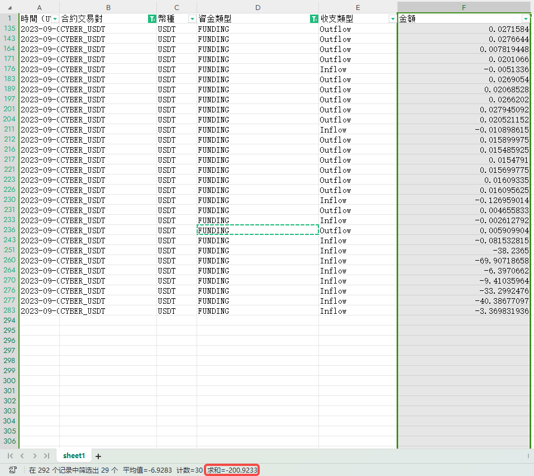Viewport: 534px width, 476px height.
Task: Open the 金額 column filter dropdown
Action: coord(525,19)
